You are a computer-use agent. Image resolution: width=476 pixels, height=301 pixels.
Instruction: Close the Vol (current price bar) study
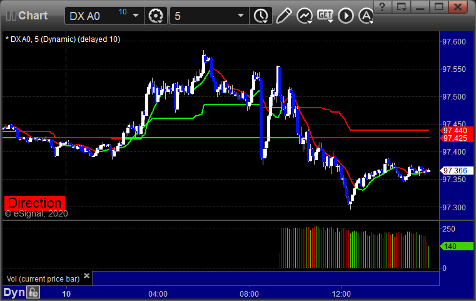pos(86,276)
